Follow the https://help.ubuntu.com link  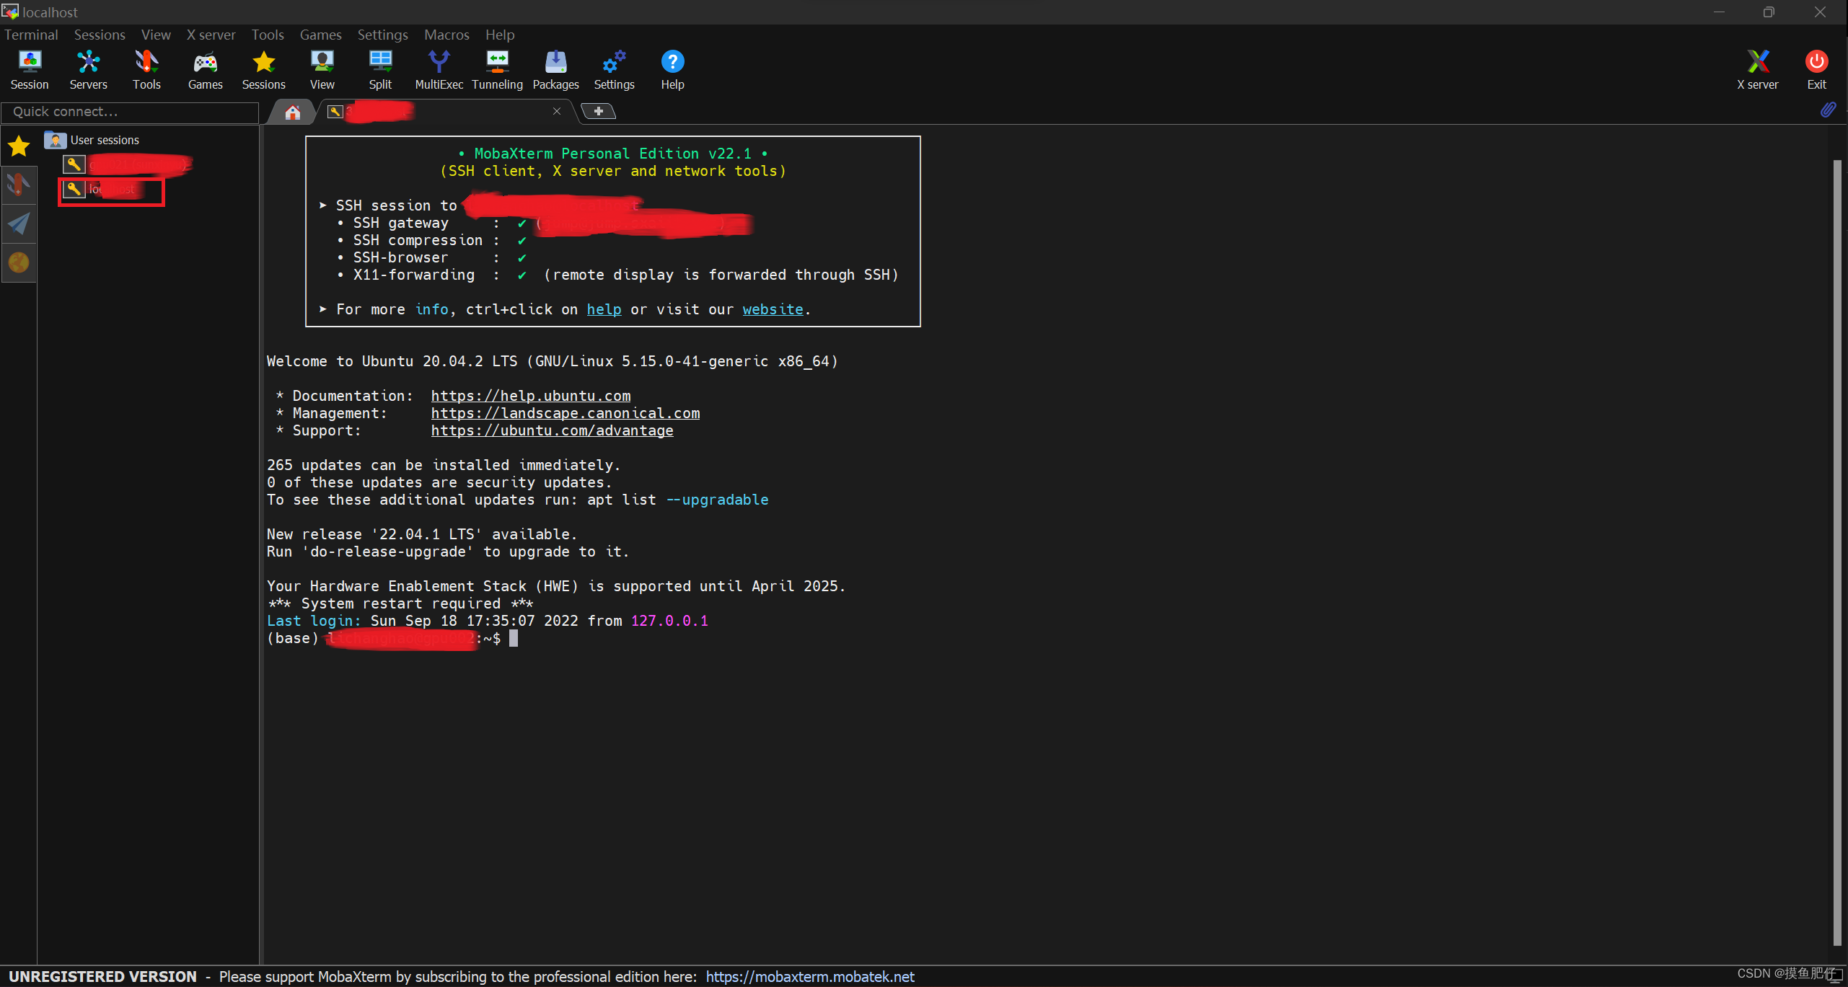531,395
